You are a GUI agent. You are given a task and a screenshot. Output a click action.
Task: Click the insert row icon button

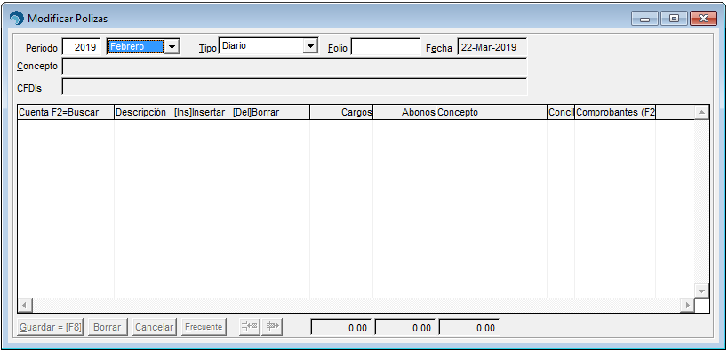tap(250, 327)
